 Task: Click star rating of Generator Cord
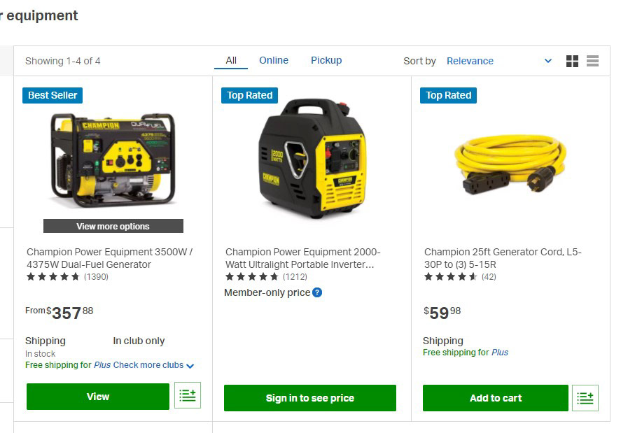(x=450, y=277)
